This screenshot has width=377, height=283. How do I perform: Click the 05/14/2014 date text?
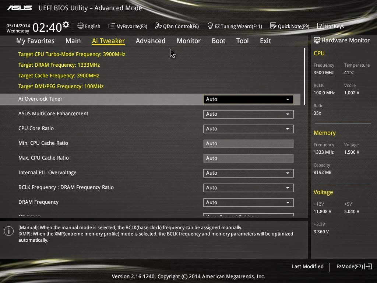[x=18, y=25]
